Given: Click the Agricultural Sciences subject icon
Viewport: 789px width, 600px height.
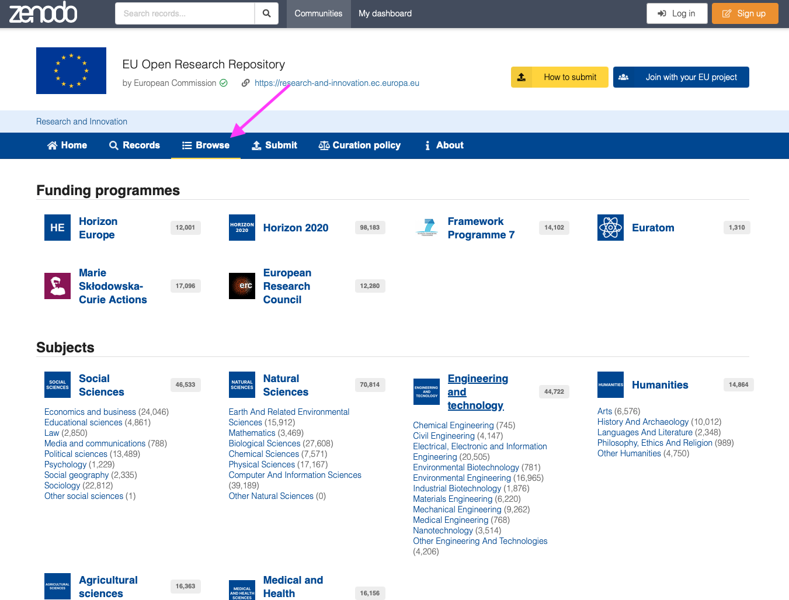Looking at the screenshot, I should pyautogui.click(x=57, y=587).
